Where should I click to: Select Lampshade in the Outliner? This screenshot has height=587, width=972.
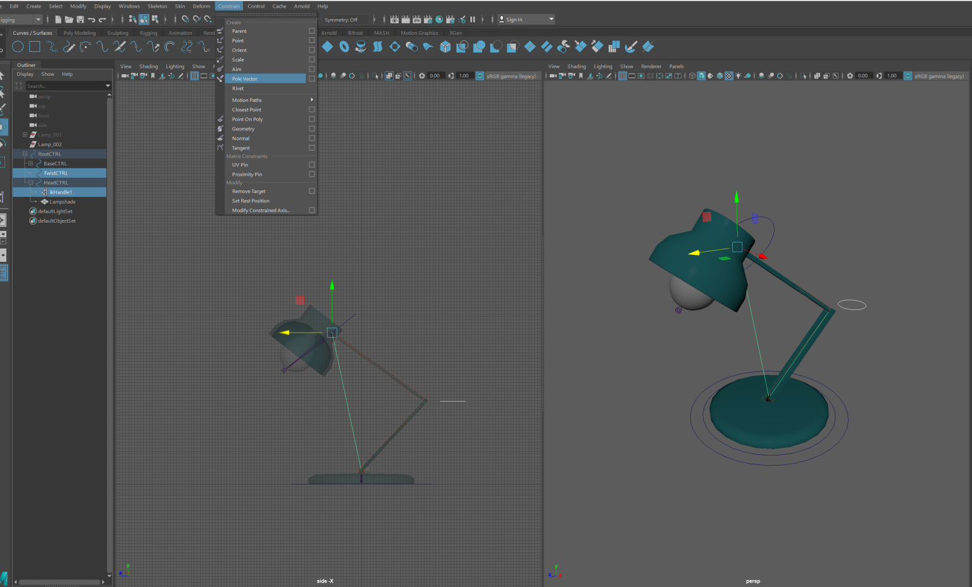coord(63,202)
